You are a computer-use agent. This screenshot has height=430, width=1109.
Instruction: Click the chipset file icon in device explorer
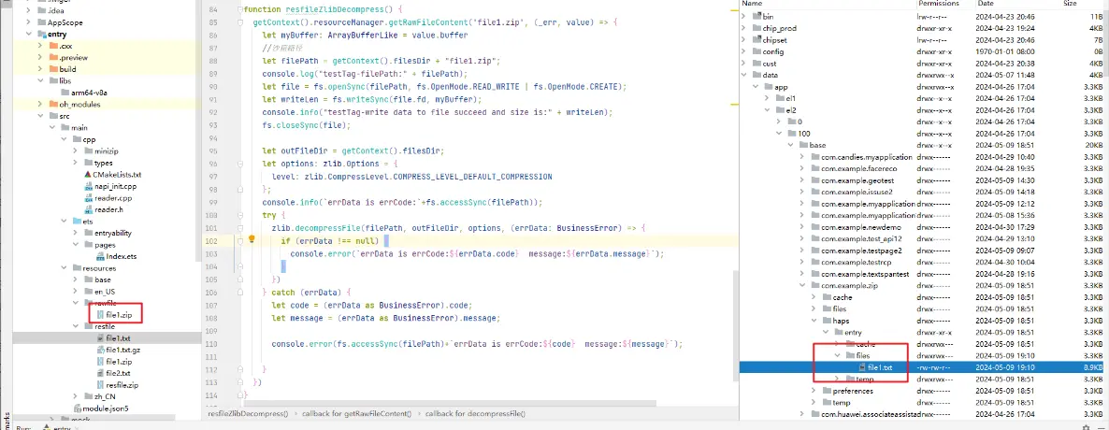[x=757, y=39]
